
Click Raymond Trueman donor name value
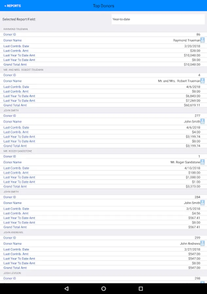pos(186,40)
